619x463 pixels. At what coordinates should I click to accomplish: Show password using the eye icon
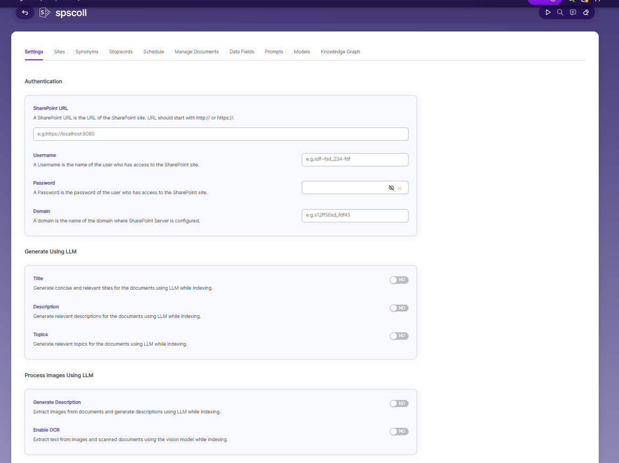tap(391, 188)
